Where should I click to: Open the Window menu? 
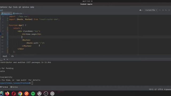coord(26,7)
